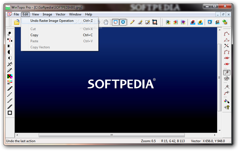
Task: Click the snap with grey box icon
Action: tap(227, 79)
